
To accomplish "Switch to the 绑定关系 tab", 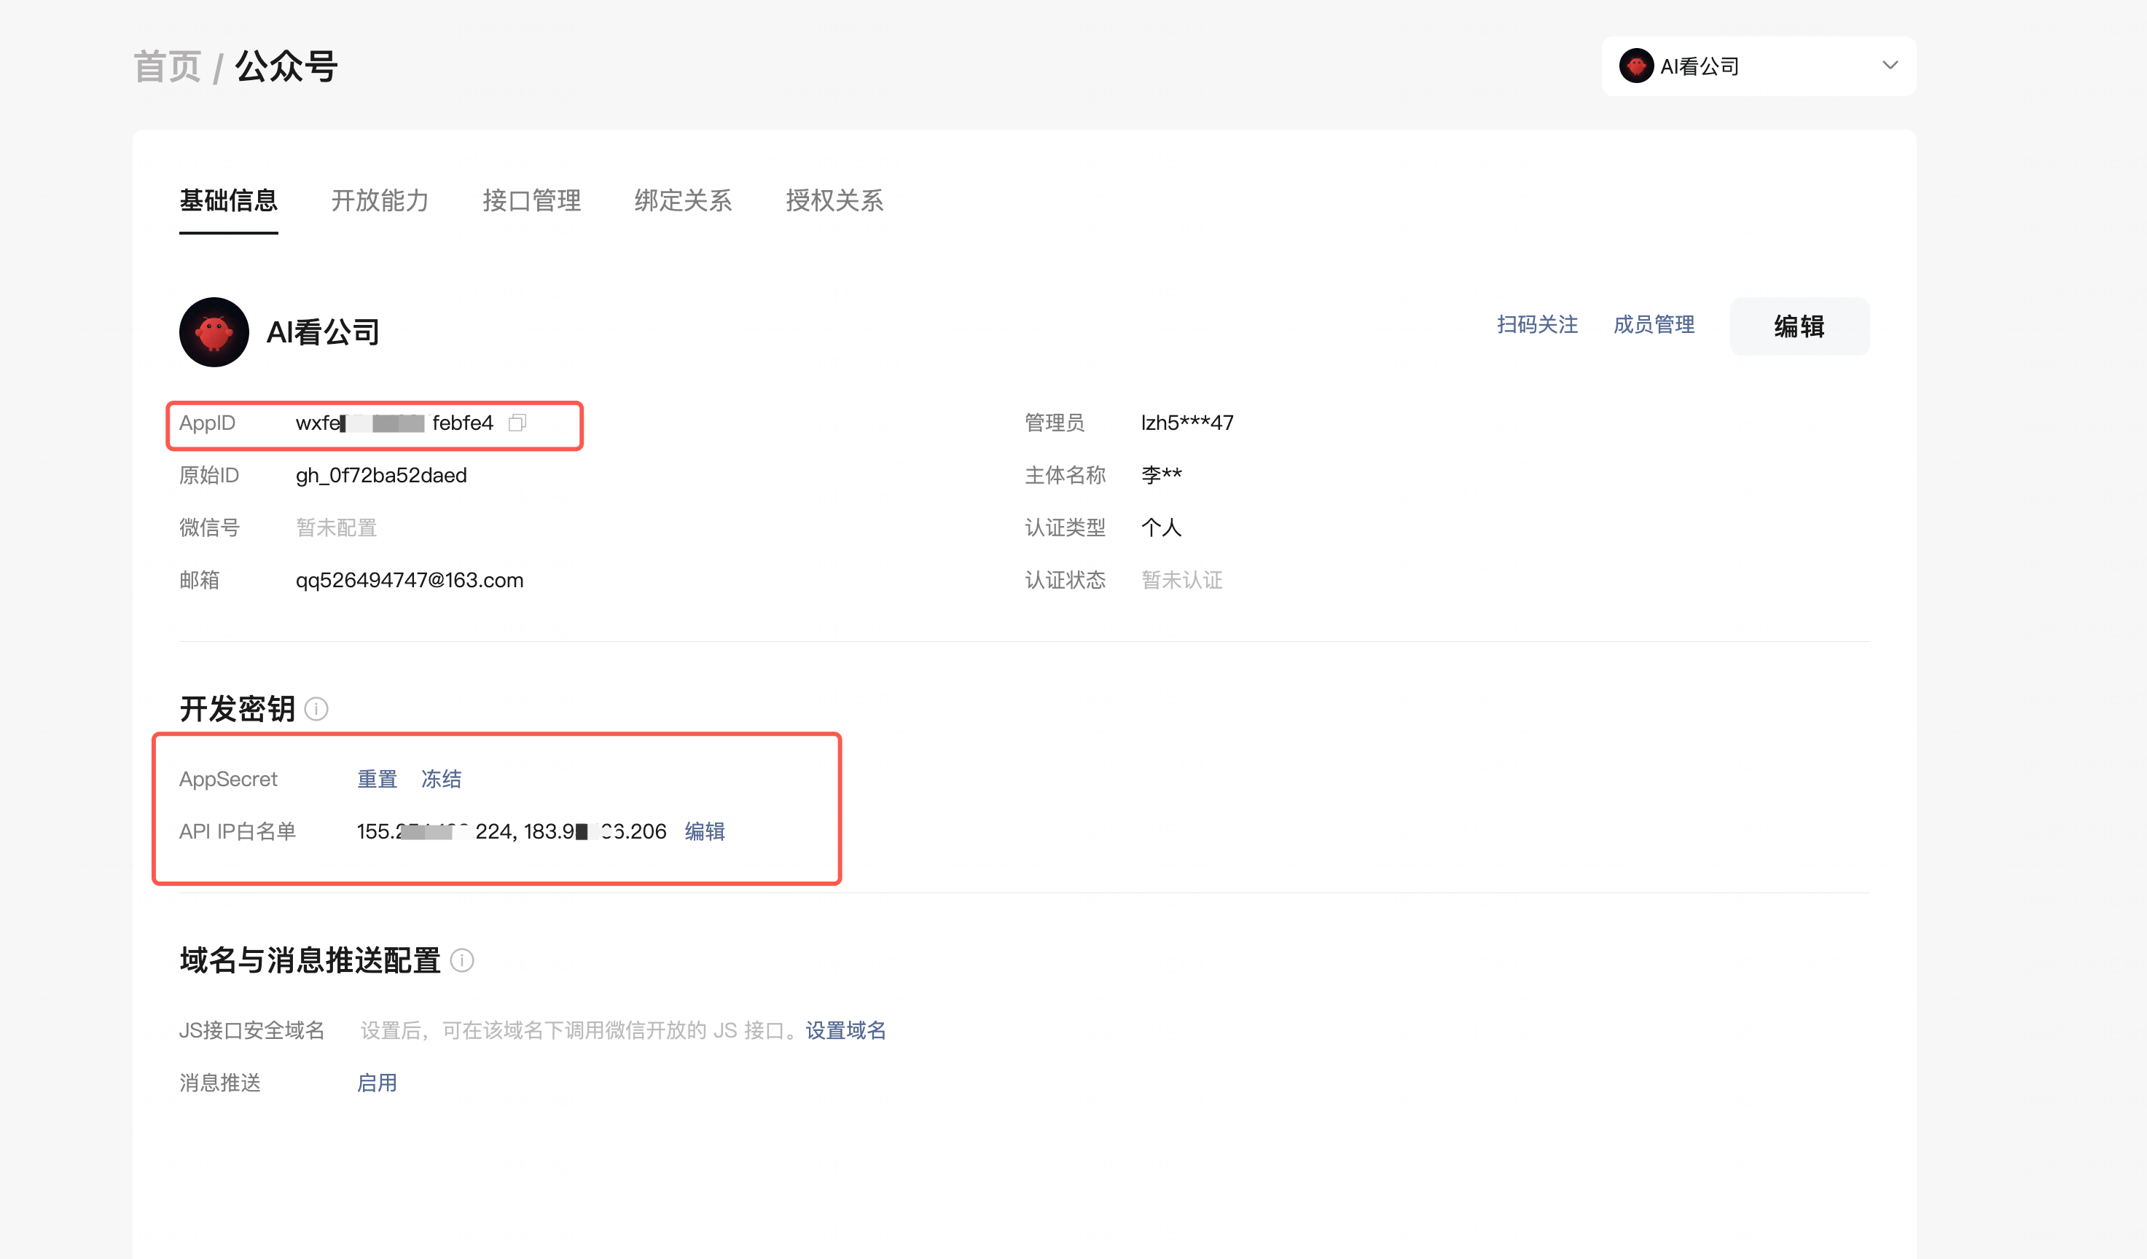I will tap(682, 201).
